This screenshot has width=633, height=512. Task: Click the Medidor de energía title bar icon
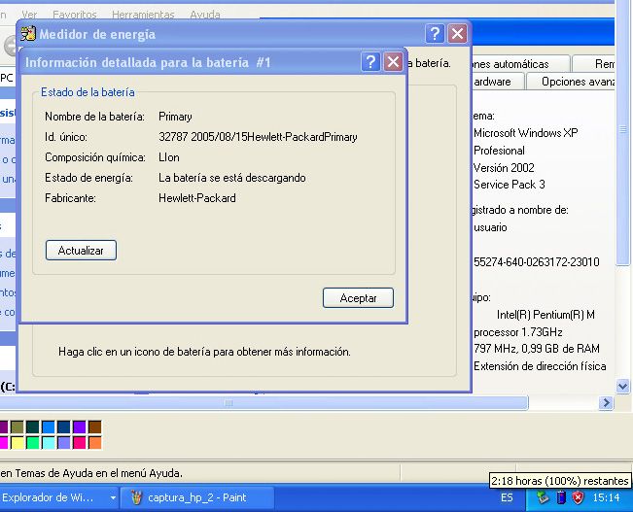point(28,34)
